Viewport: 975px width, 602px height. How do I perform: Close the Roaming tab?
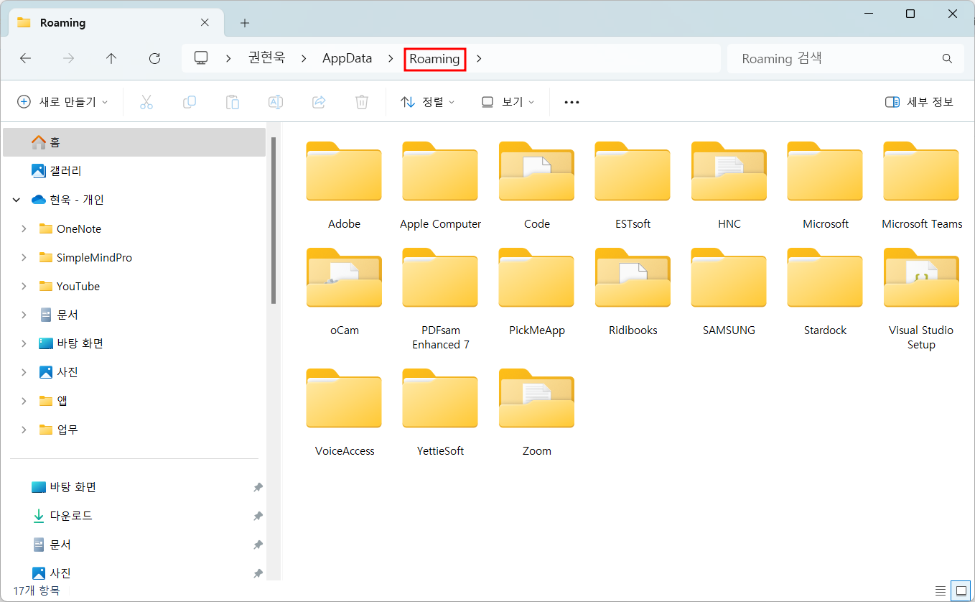205,23
